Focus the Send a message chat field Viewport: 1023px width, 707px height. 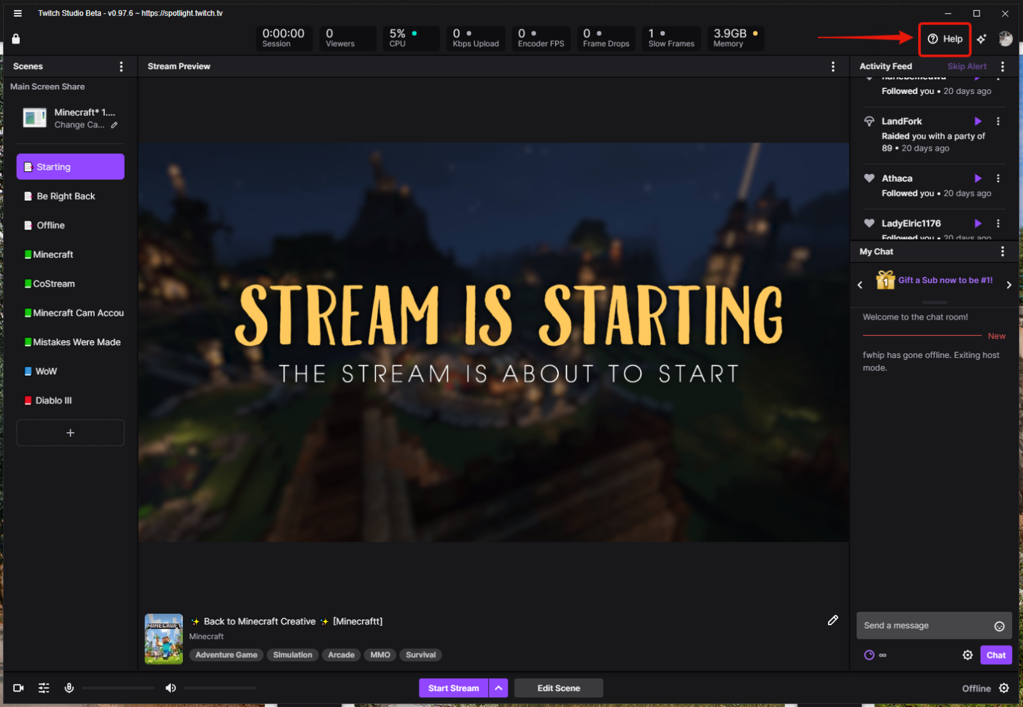click(925, 626)
